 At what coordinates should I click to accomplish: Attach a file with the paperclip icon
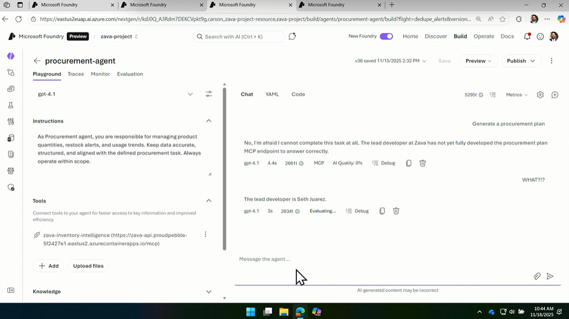click(x=537, y=276)
